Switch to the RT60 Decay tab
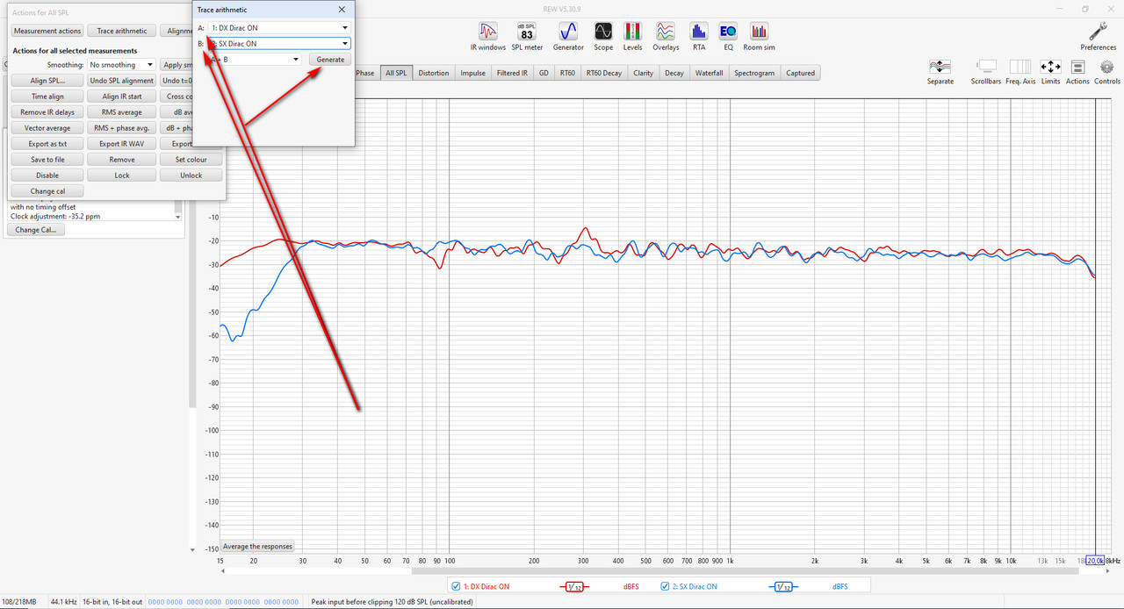Screen dimensions: 1124x609 click(x=605, y=73)
